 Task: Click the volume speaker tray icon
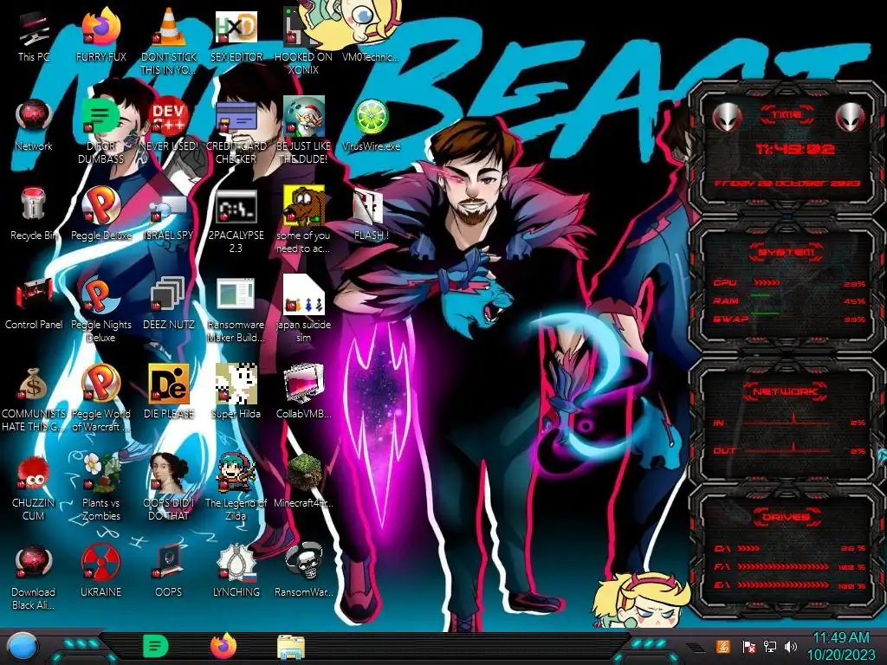(791, 646)
